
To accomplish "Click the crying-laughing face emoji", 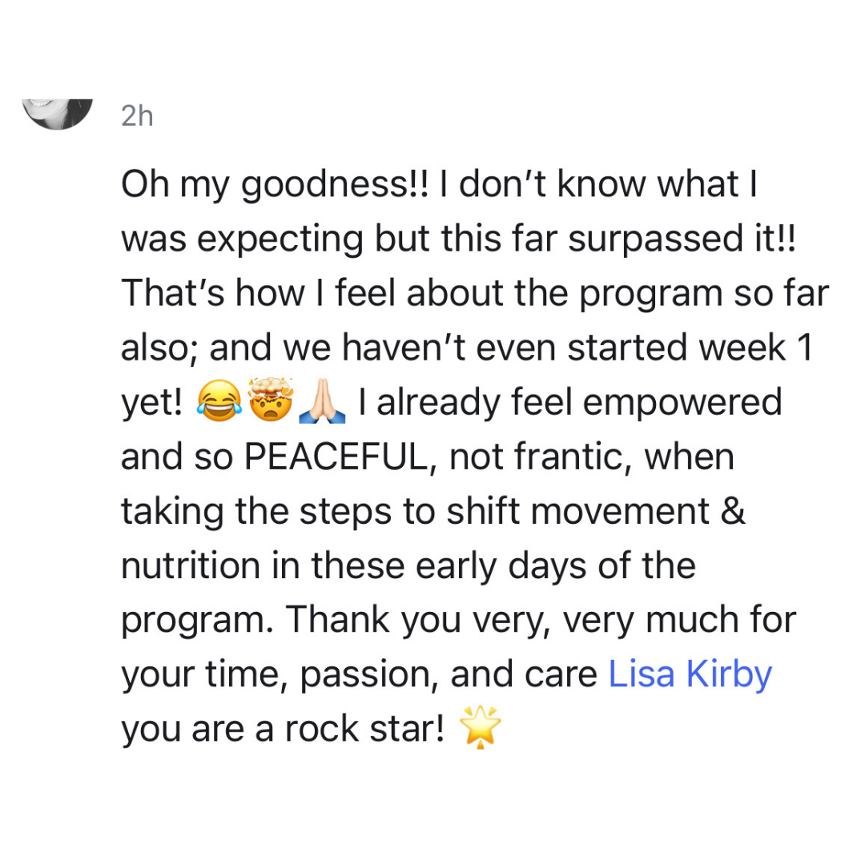I will pyautogui.click(x=219, y=401).
